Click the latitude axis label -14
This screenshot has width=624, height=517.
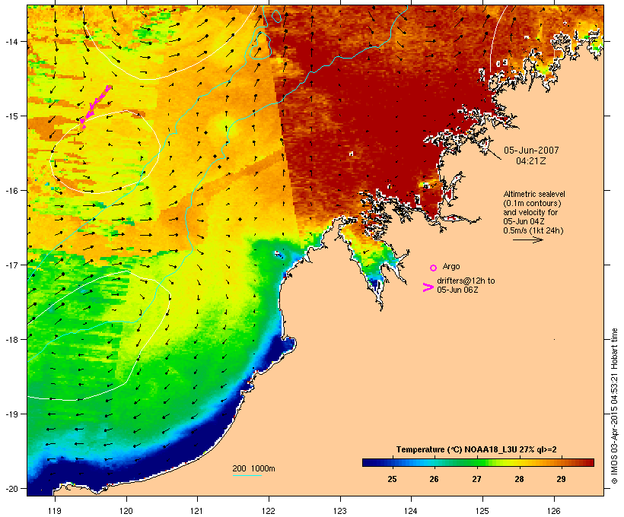(11, 42)
